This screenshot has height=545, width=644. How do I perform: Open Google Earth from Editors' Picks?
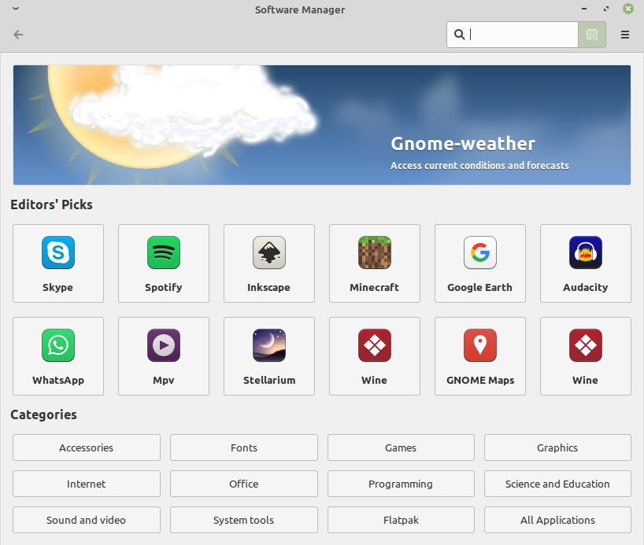coord(479,263)
